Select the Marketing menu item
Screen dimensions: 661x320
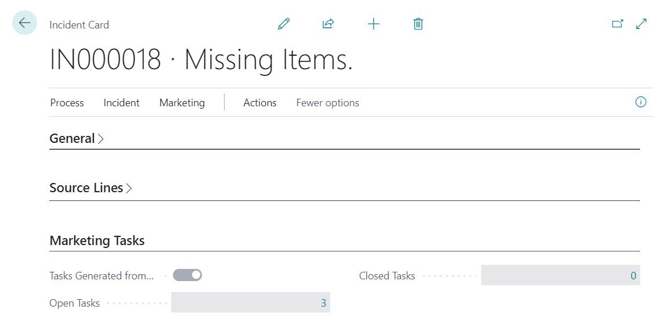pyautogui.click(x=182, y=103)
